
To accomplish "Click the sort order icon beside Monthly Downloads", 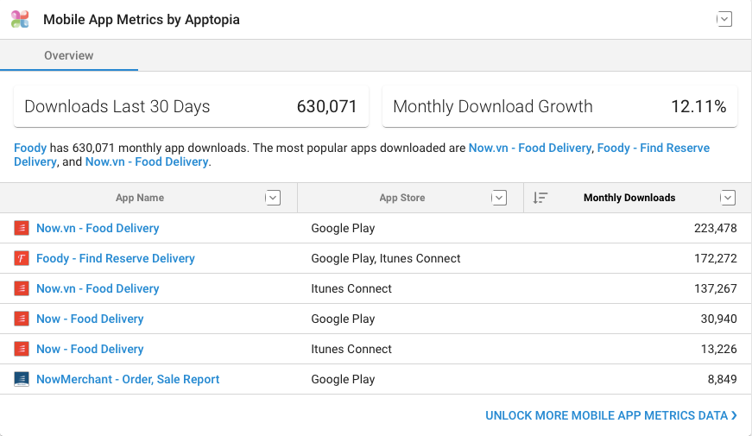I will 540,198.
